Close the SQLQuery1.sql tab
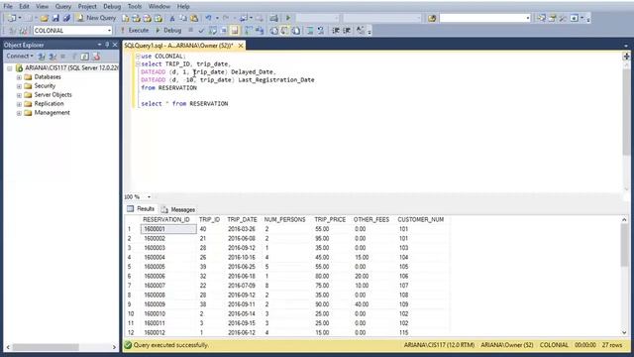The image size is (634, 357). click(241, 46)
